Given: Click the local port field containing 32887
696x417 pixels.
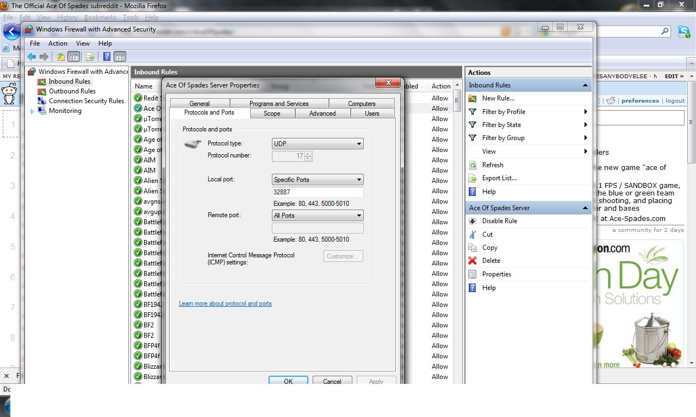Looking at the screenshot, I should coord(318,192).
